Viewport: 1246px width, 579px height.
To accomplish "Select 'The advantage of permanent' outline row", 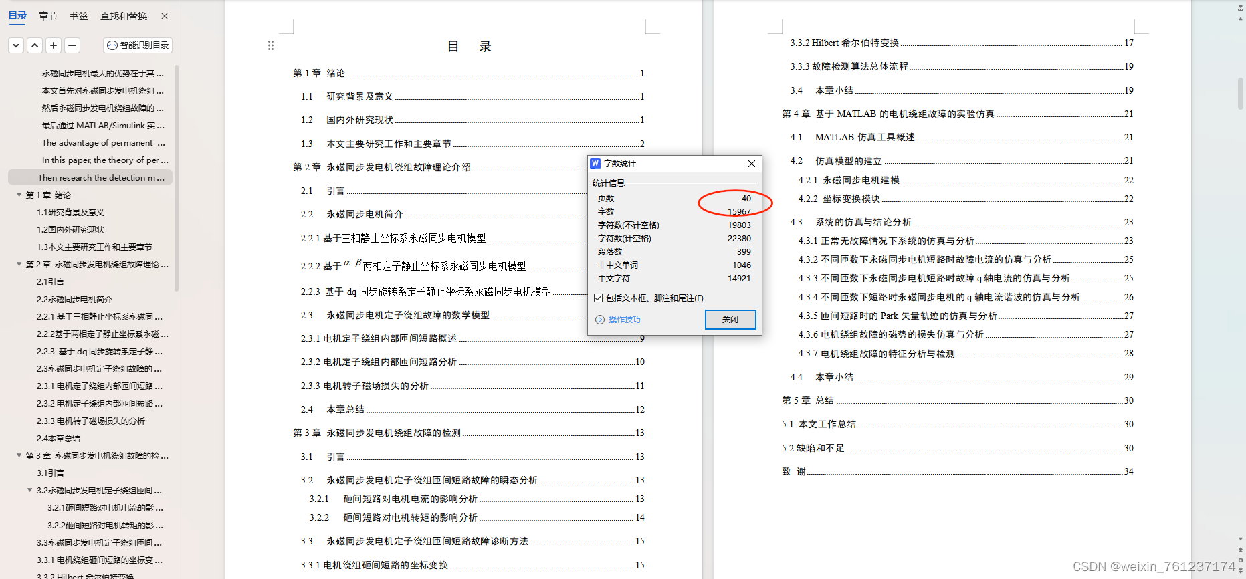I will pos(102,142).
